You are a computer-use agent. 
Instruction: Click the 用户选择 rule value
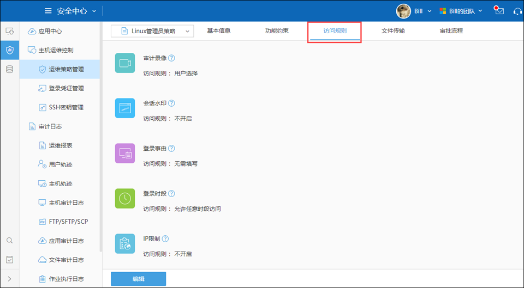pyautogui.click(x=186, y=73)
